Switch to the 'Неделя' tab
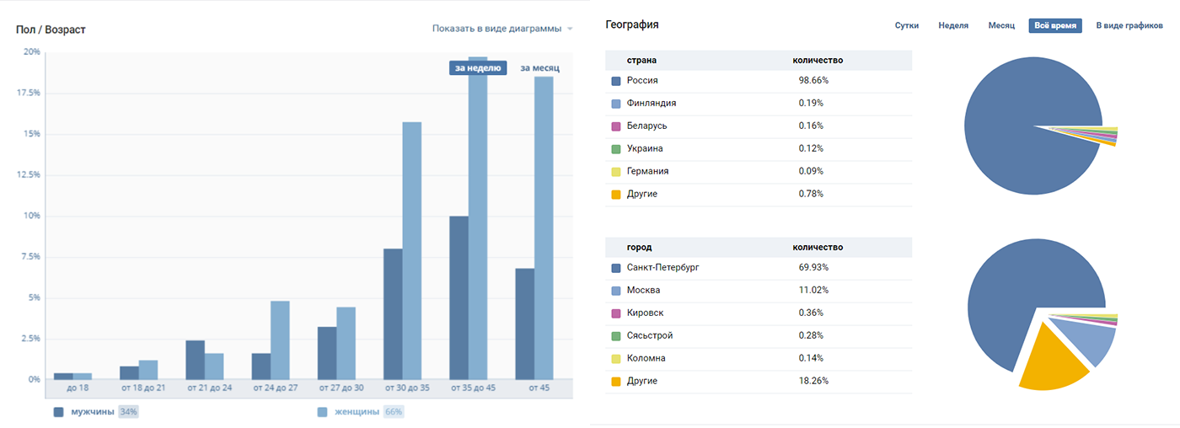This screenshot has height=428, width=1180. [953, 26]
